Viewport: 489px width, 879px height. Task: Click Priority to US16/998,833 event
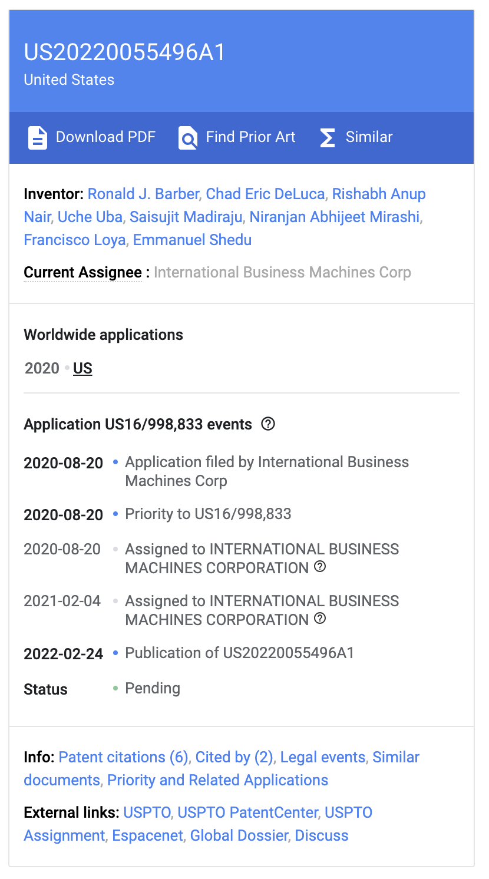coord(208,514)
